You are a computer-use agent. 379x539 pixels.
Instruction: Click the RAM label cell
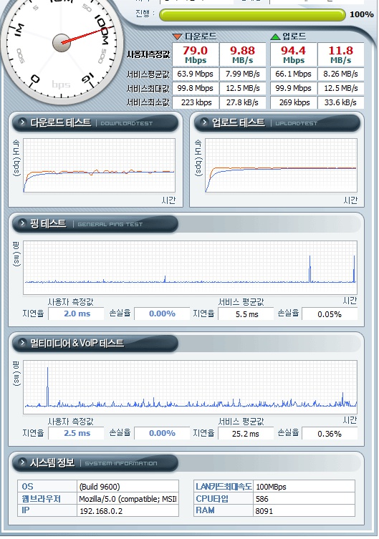[224, 510]
